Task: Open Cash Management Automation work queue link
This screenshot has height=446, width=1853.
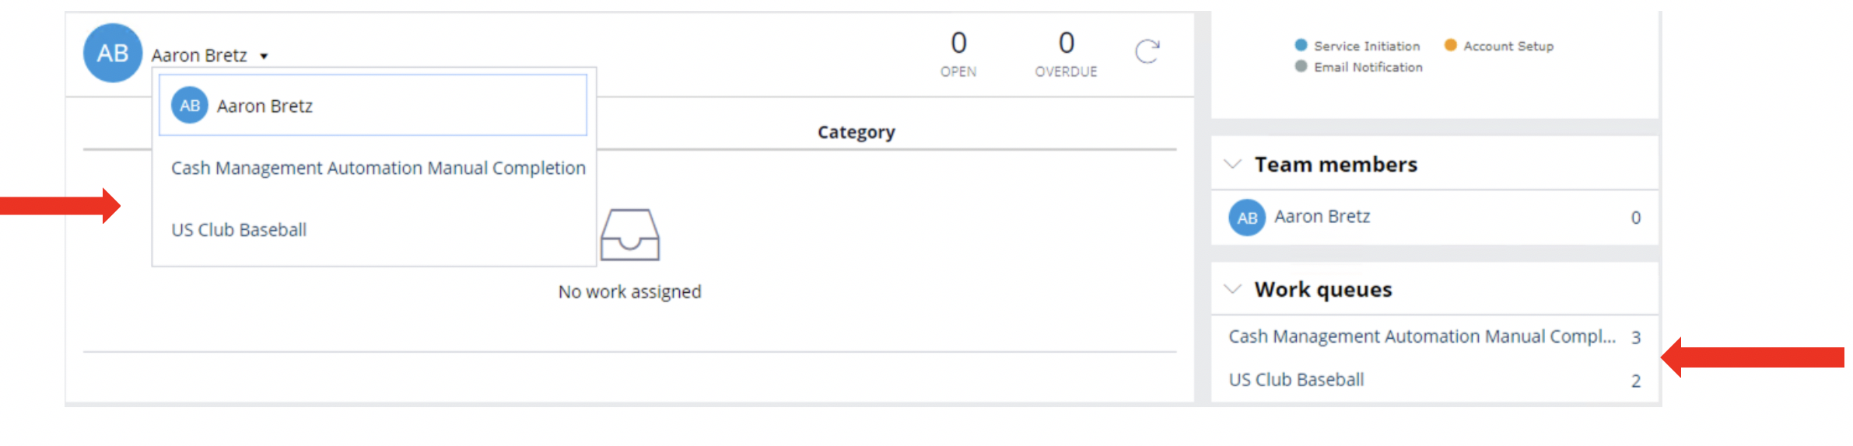Action: point(1422,336)
